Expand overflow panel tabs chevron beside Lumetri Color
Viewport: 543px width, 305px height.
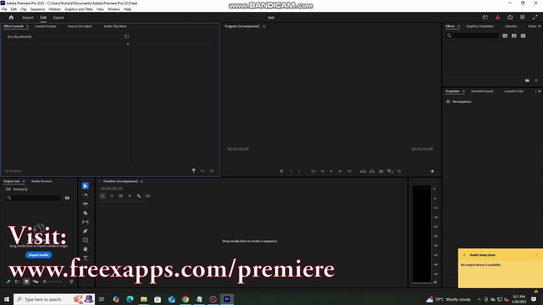point(539,91)
